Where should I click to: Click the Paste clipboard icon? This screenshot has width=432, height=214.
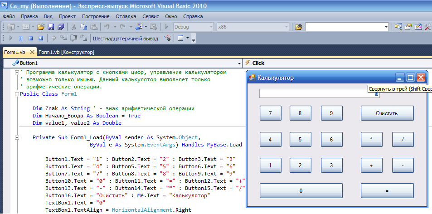click(x=94, y=27)
